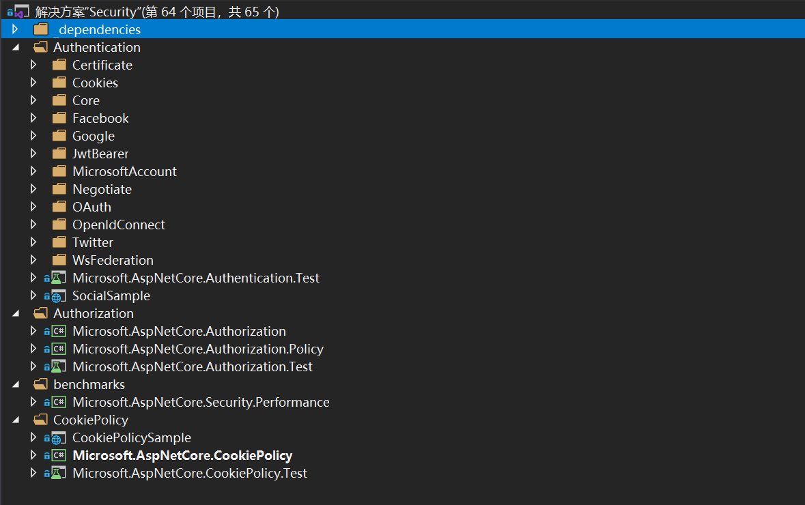
Task: Click the CookiePolicySample web project icon
Action: (x=57, y=437)
